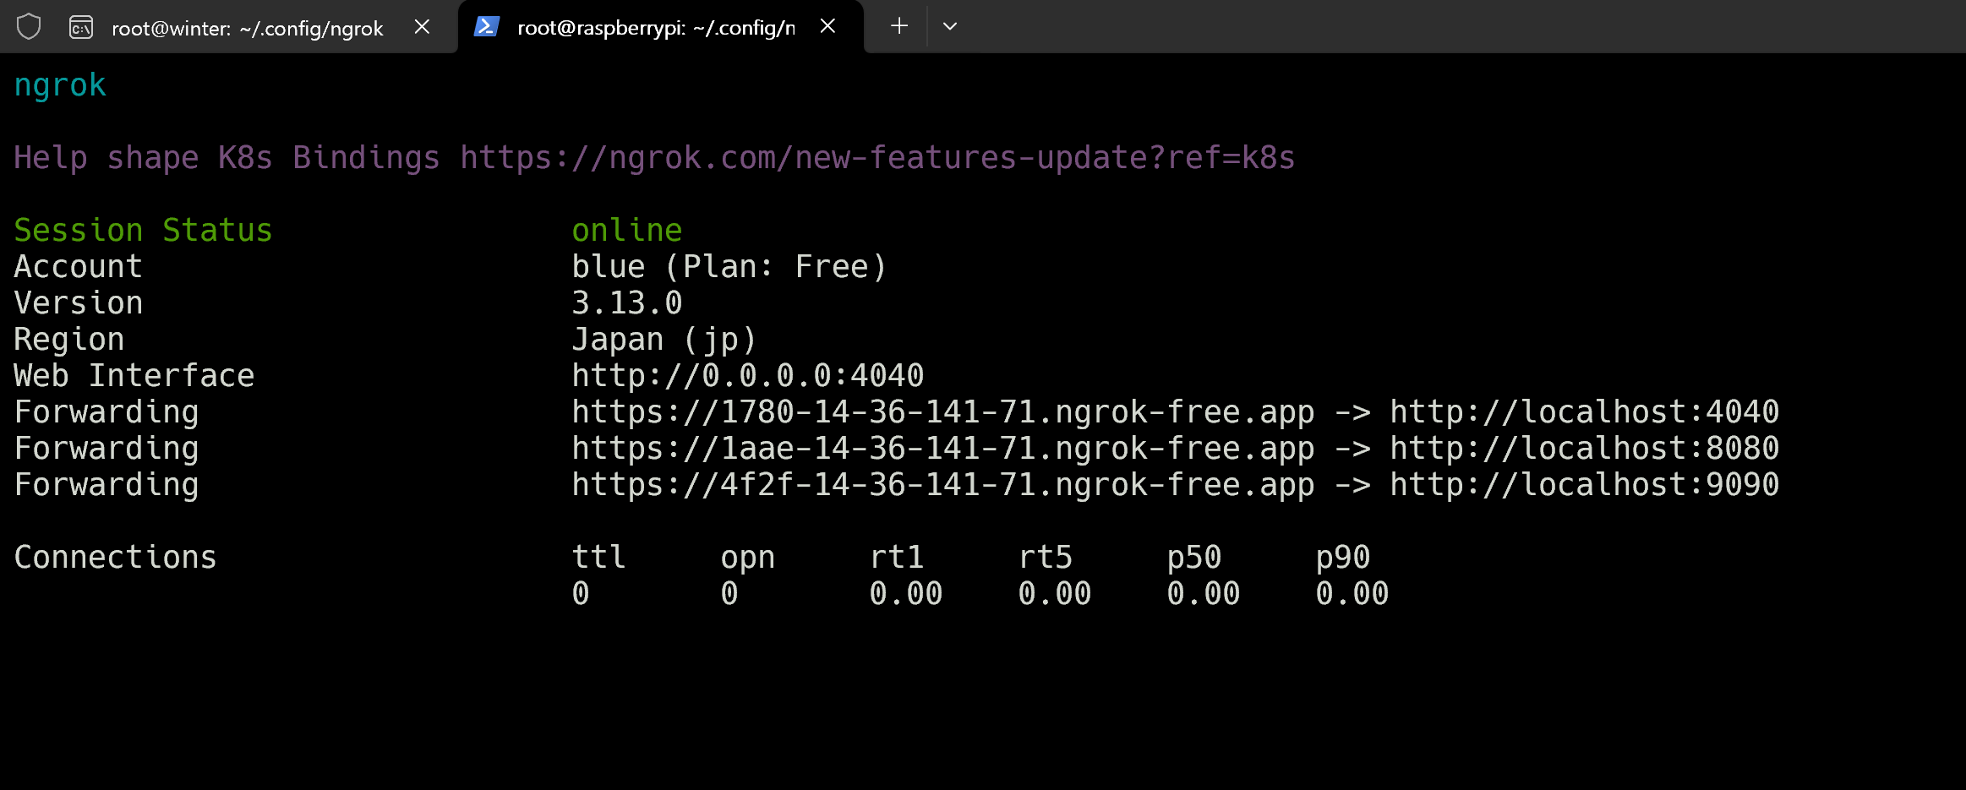This screenshot has width=1966, height=790.
Task: Click the Forwarding label for localhost:8080 row
Action: [x=106, y=448]
